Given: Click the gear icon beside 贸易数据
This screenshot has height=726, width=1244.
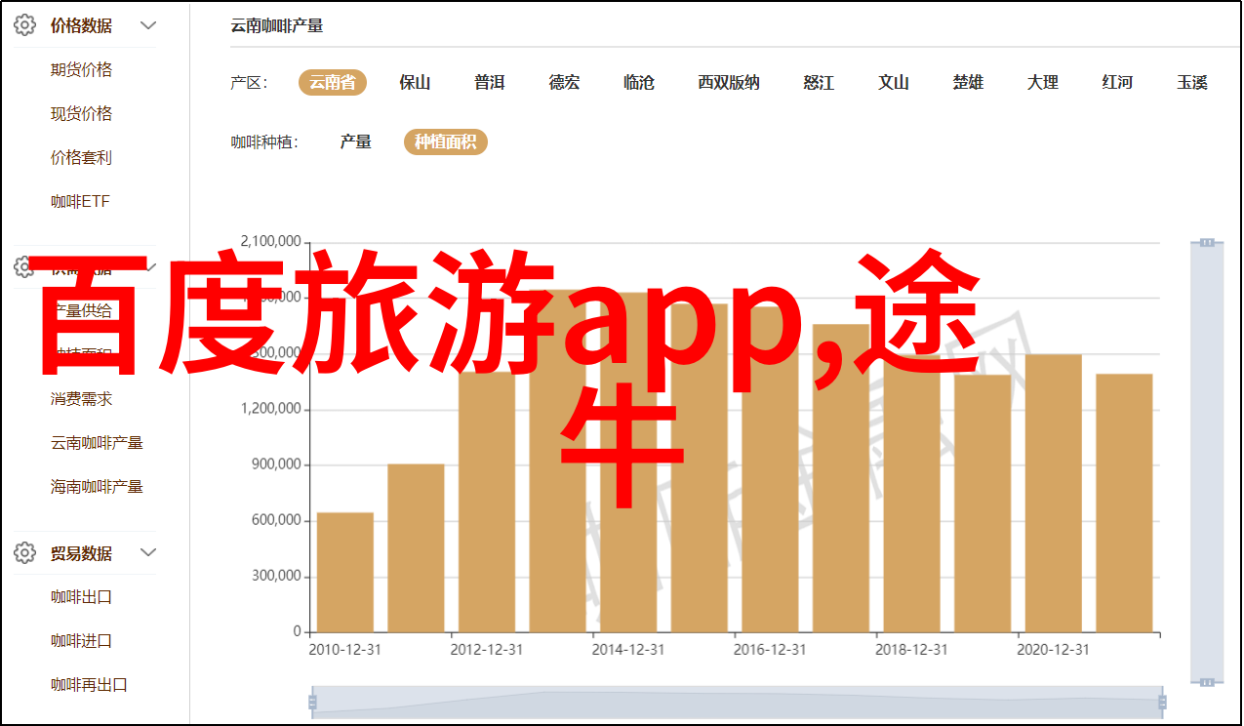Looking at the screenshot, I should point(25,553).
